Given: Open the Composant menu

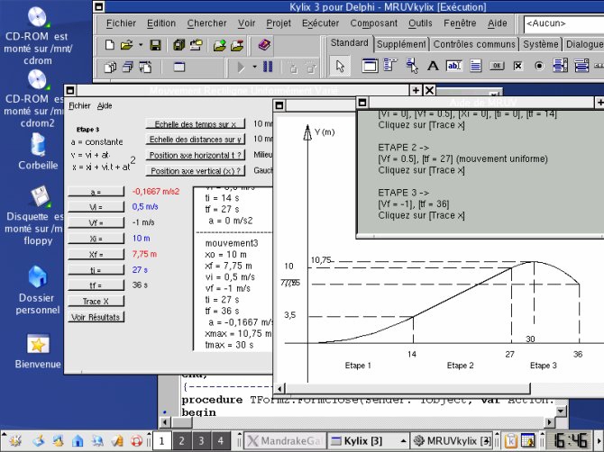Looking at the screenshot, I should (373, 23).
